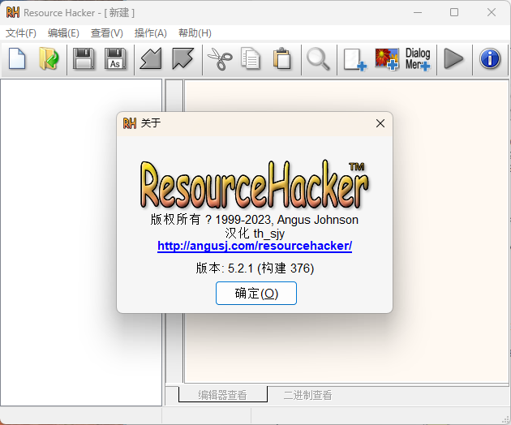Image resolution: width=511 pixels, height=425 pixels.
Task: Open the angusj.com/resourcehacker link
Action: coord(255,246)
